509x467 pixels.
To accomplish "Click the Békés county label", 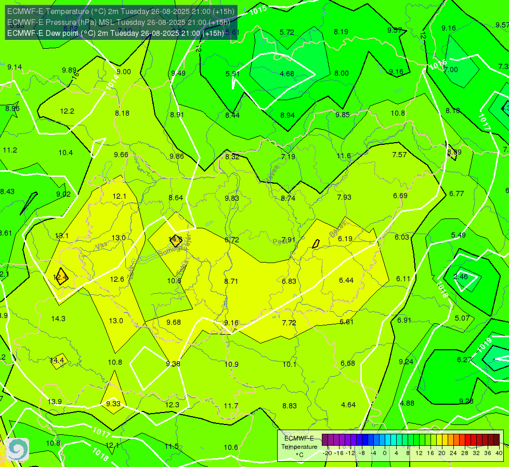I will (x=337, y=229).
